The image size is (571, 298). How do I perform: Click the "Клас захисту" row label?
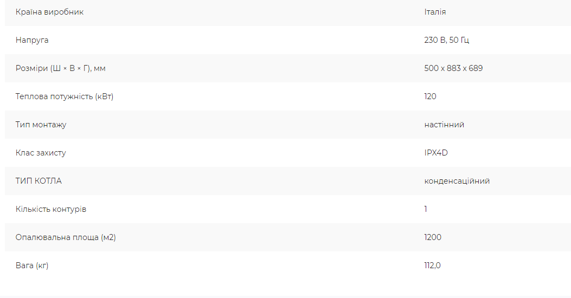[41, 153]
